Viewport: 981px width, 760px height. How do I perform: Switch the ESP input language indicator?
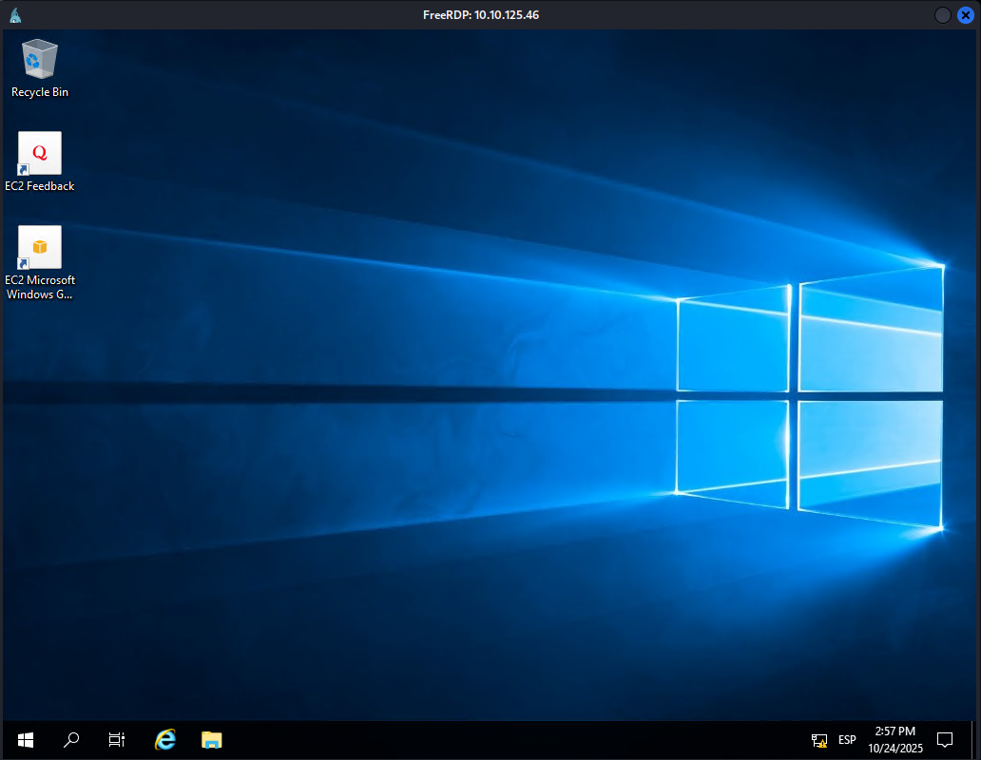coord(847,740)
